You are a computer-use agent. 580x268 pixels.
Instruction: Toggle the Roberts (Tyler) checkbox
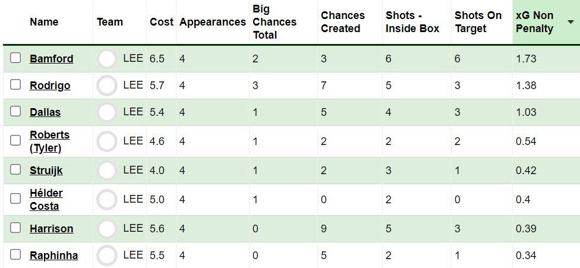tap(15, 140)
